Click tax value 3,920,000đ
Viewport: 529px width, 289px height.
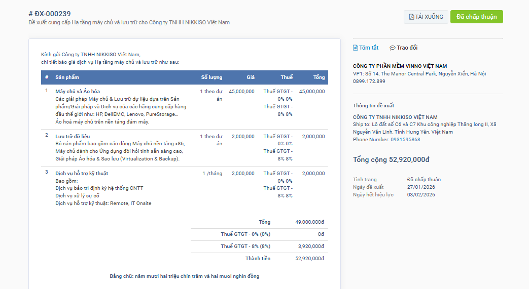click(x=311, y=246)
